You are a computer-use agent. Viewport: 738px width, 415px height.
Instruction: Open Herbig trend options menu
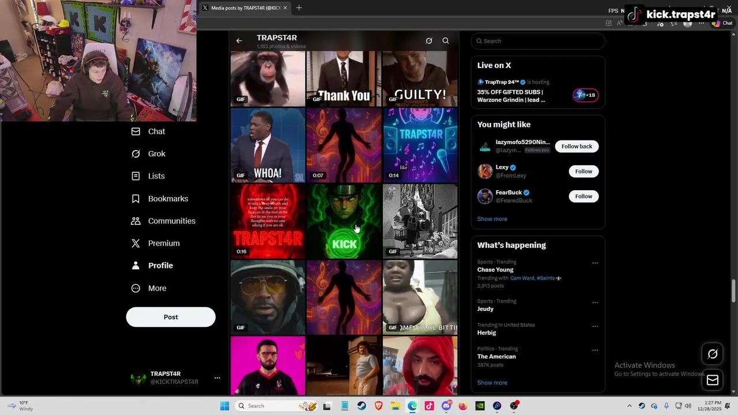(x=595, y=326)
